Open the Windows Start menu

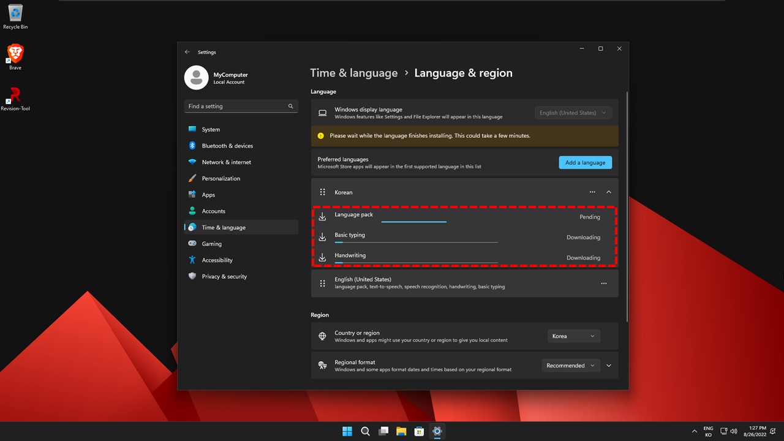347,431
